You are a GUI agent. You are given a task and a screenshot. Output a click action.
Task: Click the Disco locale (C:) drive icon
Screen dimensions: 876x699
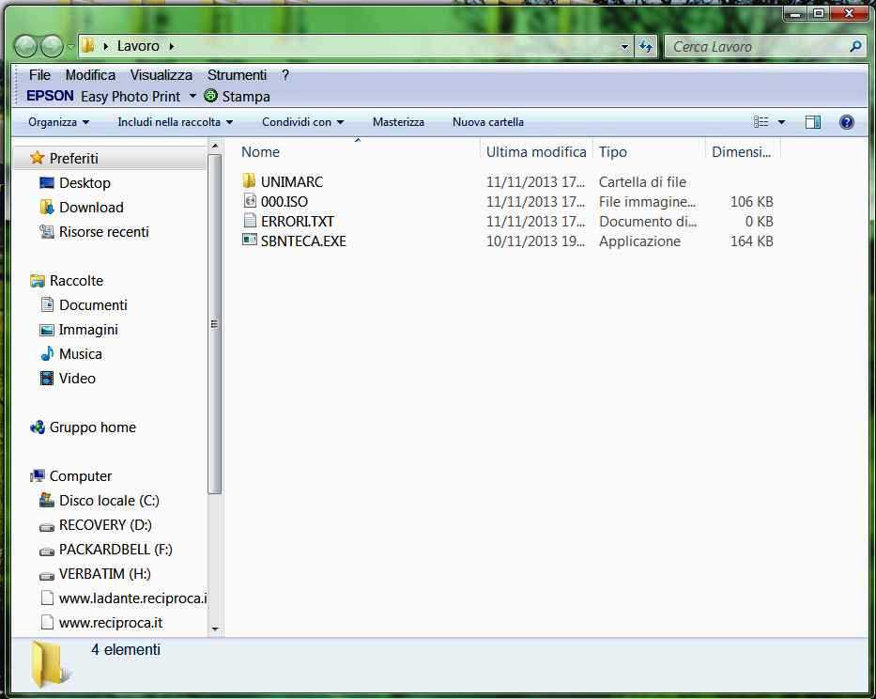pyautogui.click(x=47, y=500)
